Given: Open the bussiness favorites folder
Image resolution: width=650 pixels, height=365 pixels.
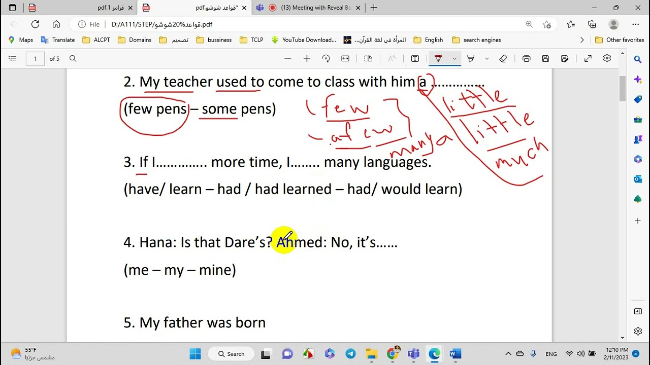Looking at the screenshot, I should click(214, 40).
